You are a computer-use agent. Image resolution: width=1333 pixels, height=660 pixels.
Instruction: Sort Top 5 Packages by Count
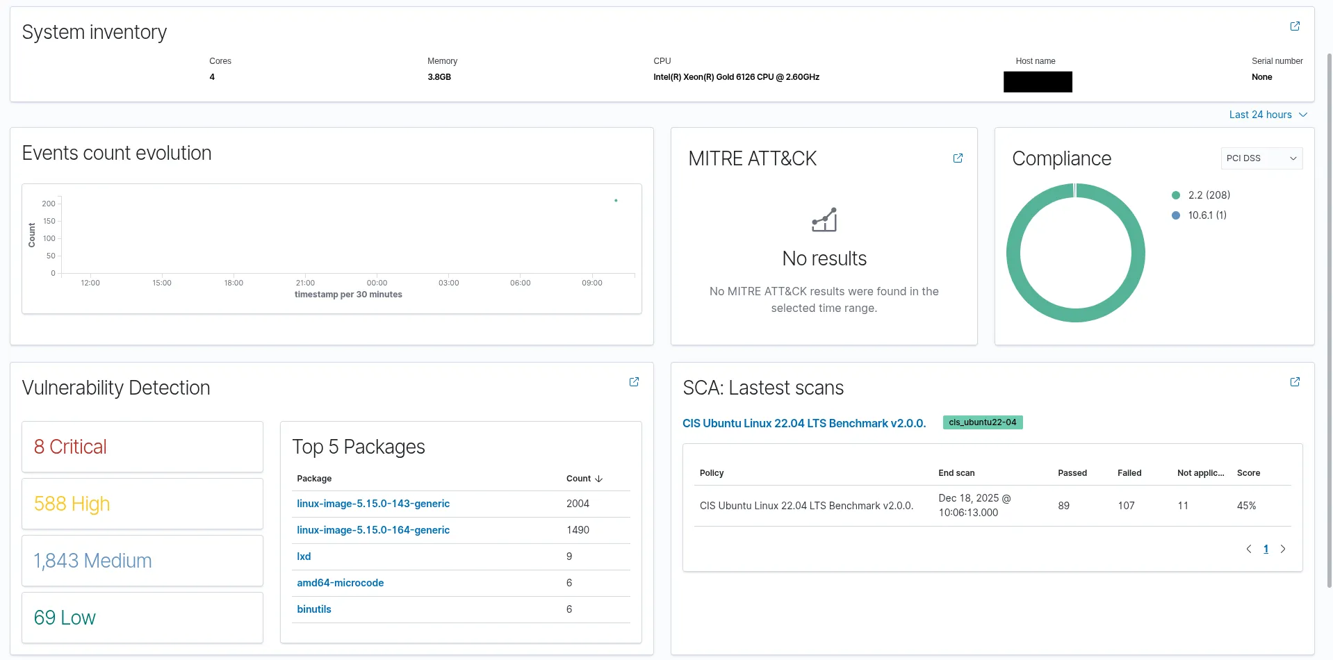coord(583,478)
